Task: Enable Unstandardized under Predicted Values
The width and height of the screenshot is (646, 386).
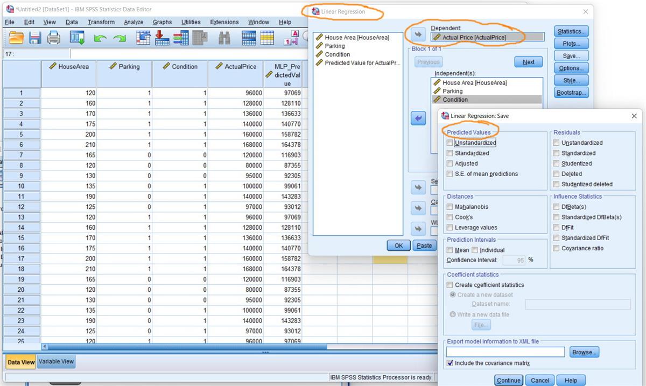Action: [450, 143]
